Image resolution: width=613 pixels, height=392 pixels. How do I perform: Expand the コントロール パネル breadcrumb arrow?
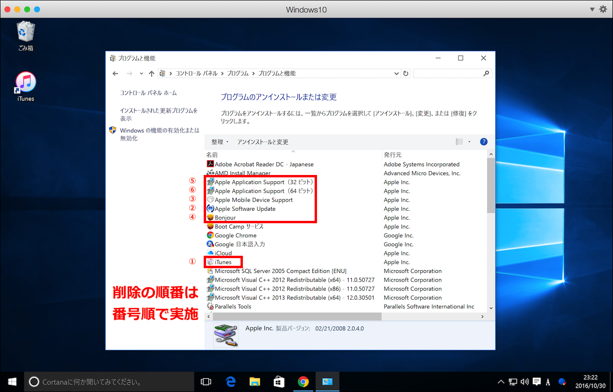[x=222, y=73]
